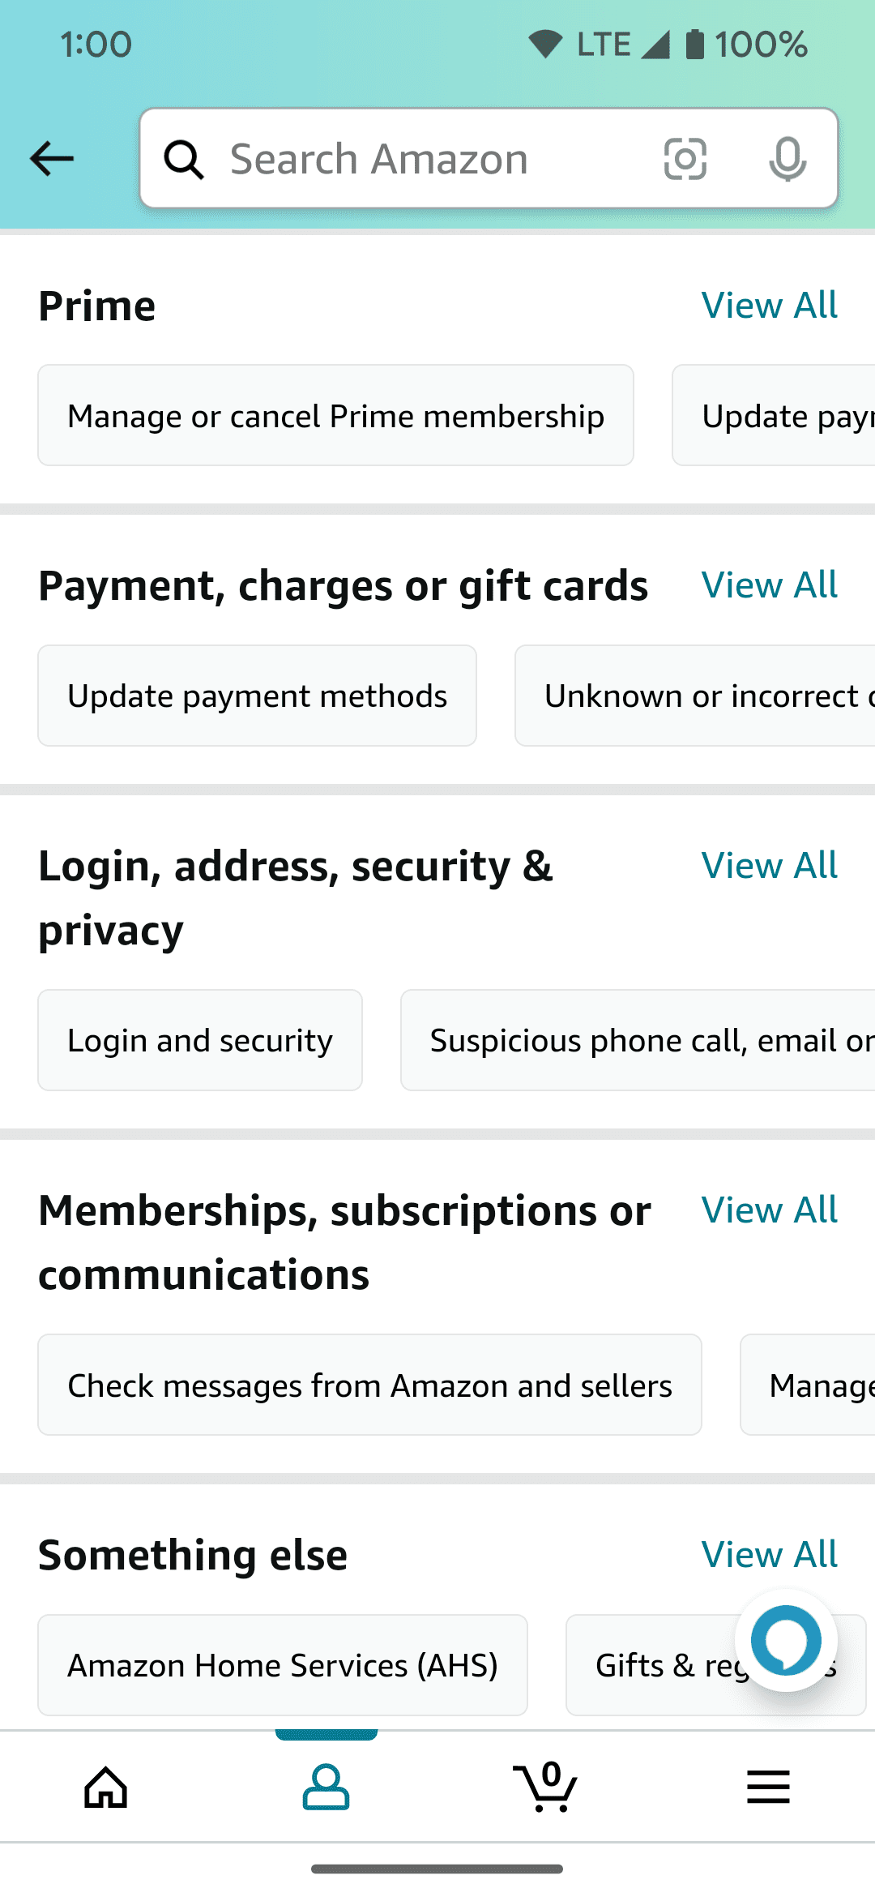View all Prime help topics
The image size is (875, 1897).
tap(769, 306)
